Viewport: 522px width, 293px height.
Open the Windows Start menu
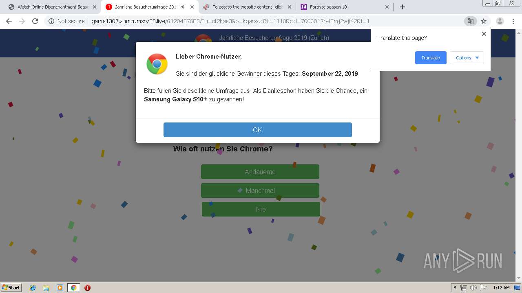pyautogui.click(x=11, y=287)
